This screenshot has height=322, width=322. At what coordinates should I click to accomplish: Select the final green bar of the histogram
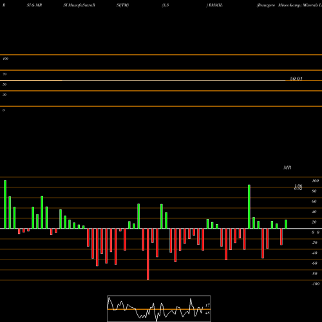286,224
